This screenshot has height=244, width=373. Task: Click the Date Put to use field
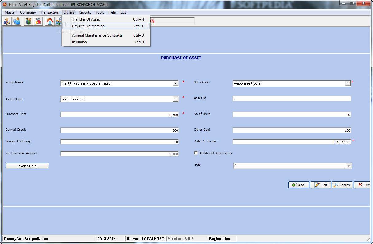pos(292,142)
